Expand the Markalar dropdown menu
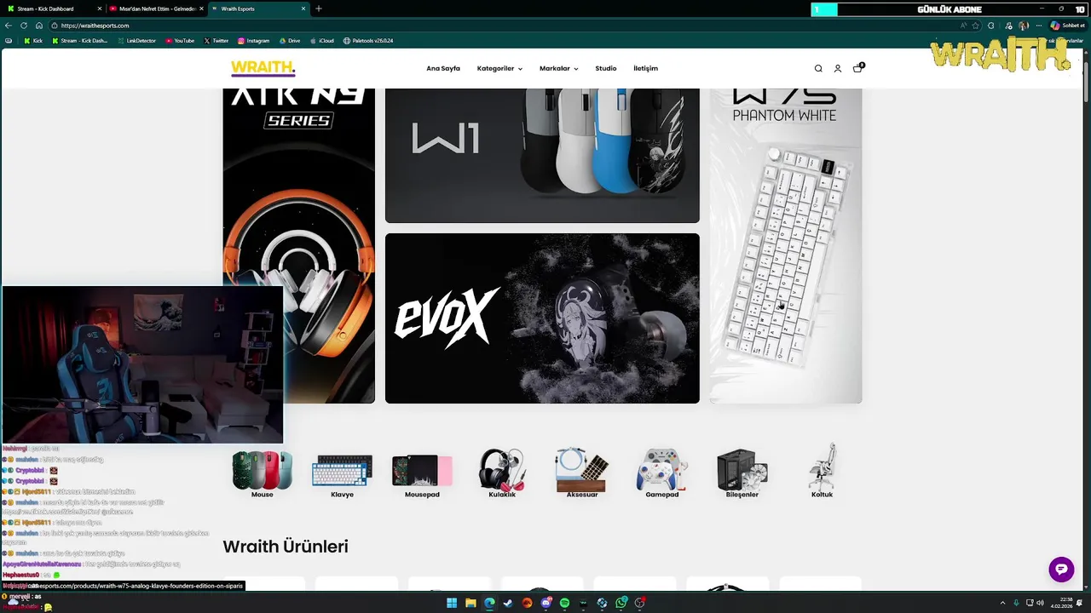Viewport: 1091px width, 613px height. (x=558, y=68)
